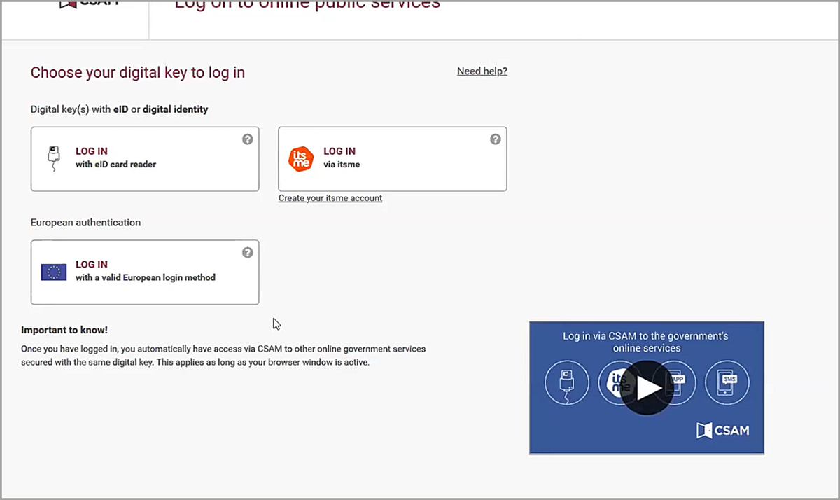Image resolution: width=840 pixels, height=500 pixels.
Task: Log in with eID card reader
Action: pyautogui.click(x=145, y=159)
